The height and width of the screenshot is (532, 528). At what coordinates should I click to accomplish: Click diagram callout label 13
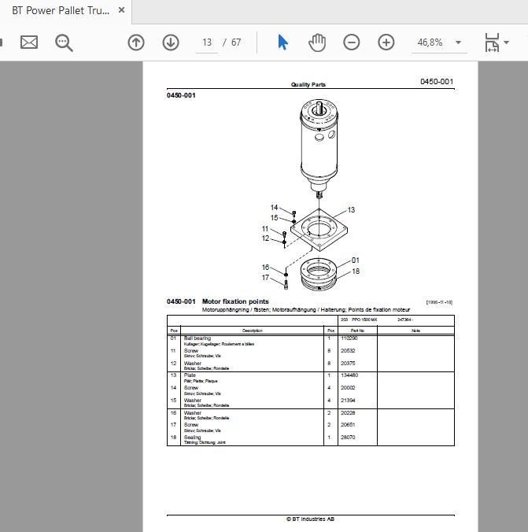[x=351, y=210]
